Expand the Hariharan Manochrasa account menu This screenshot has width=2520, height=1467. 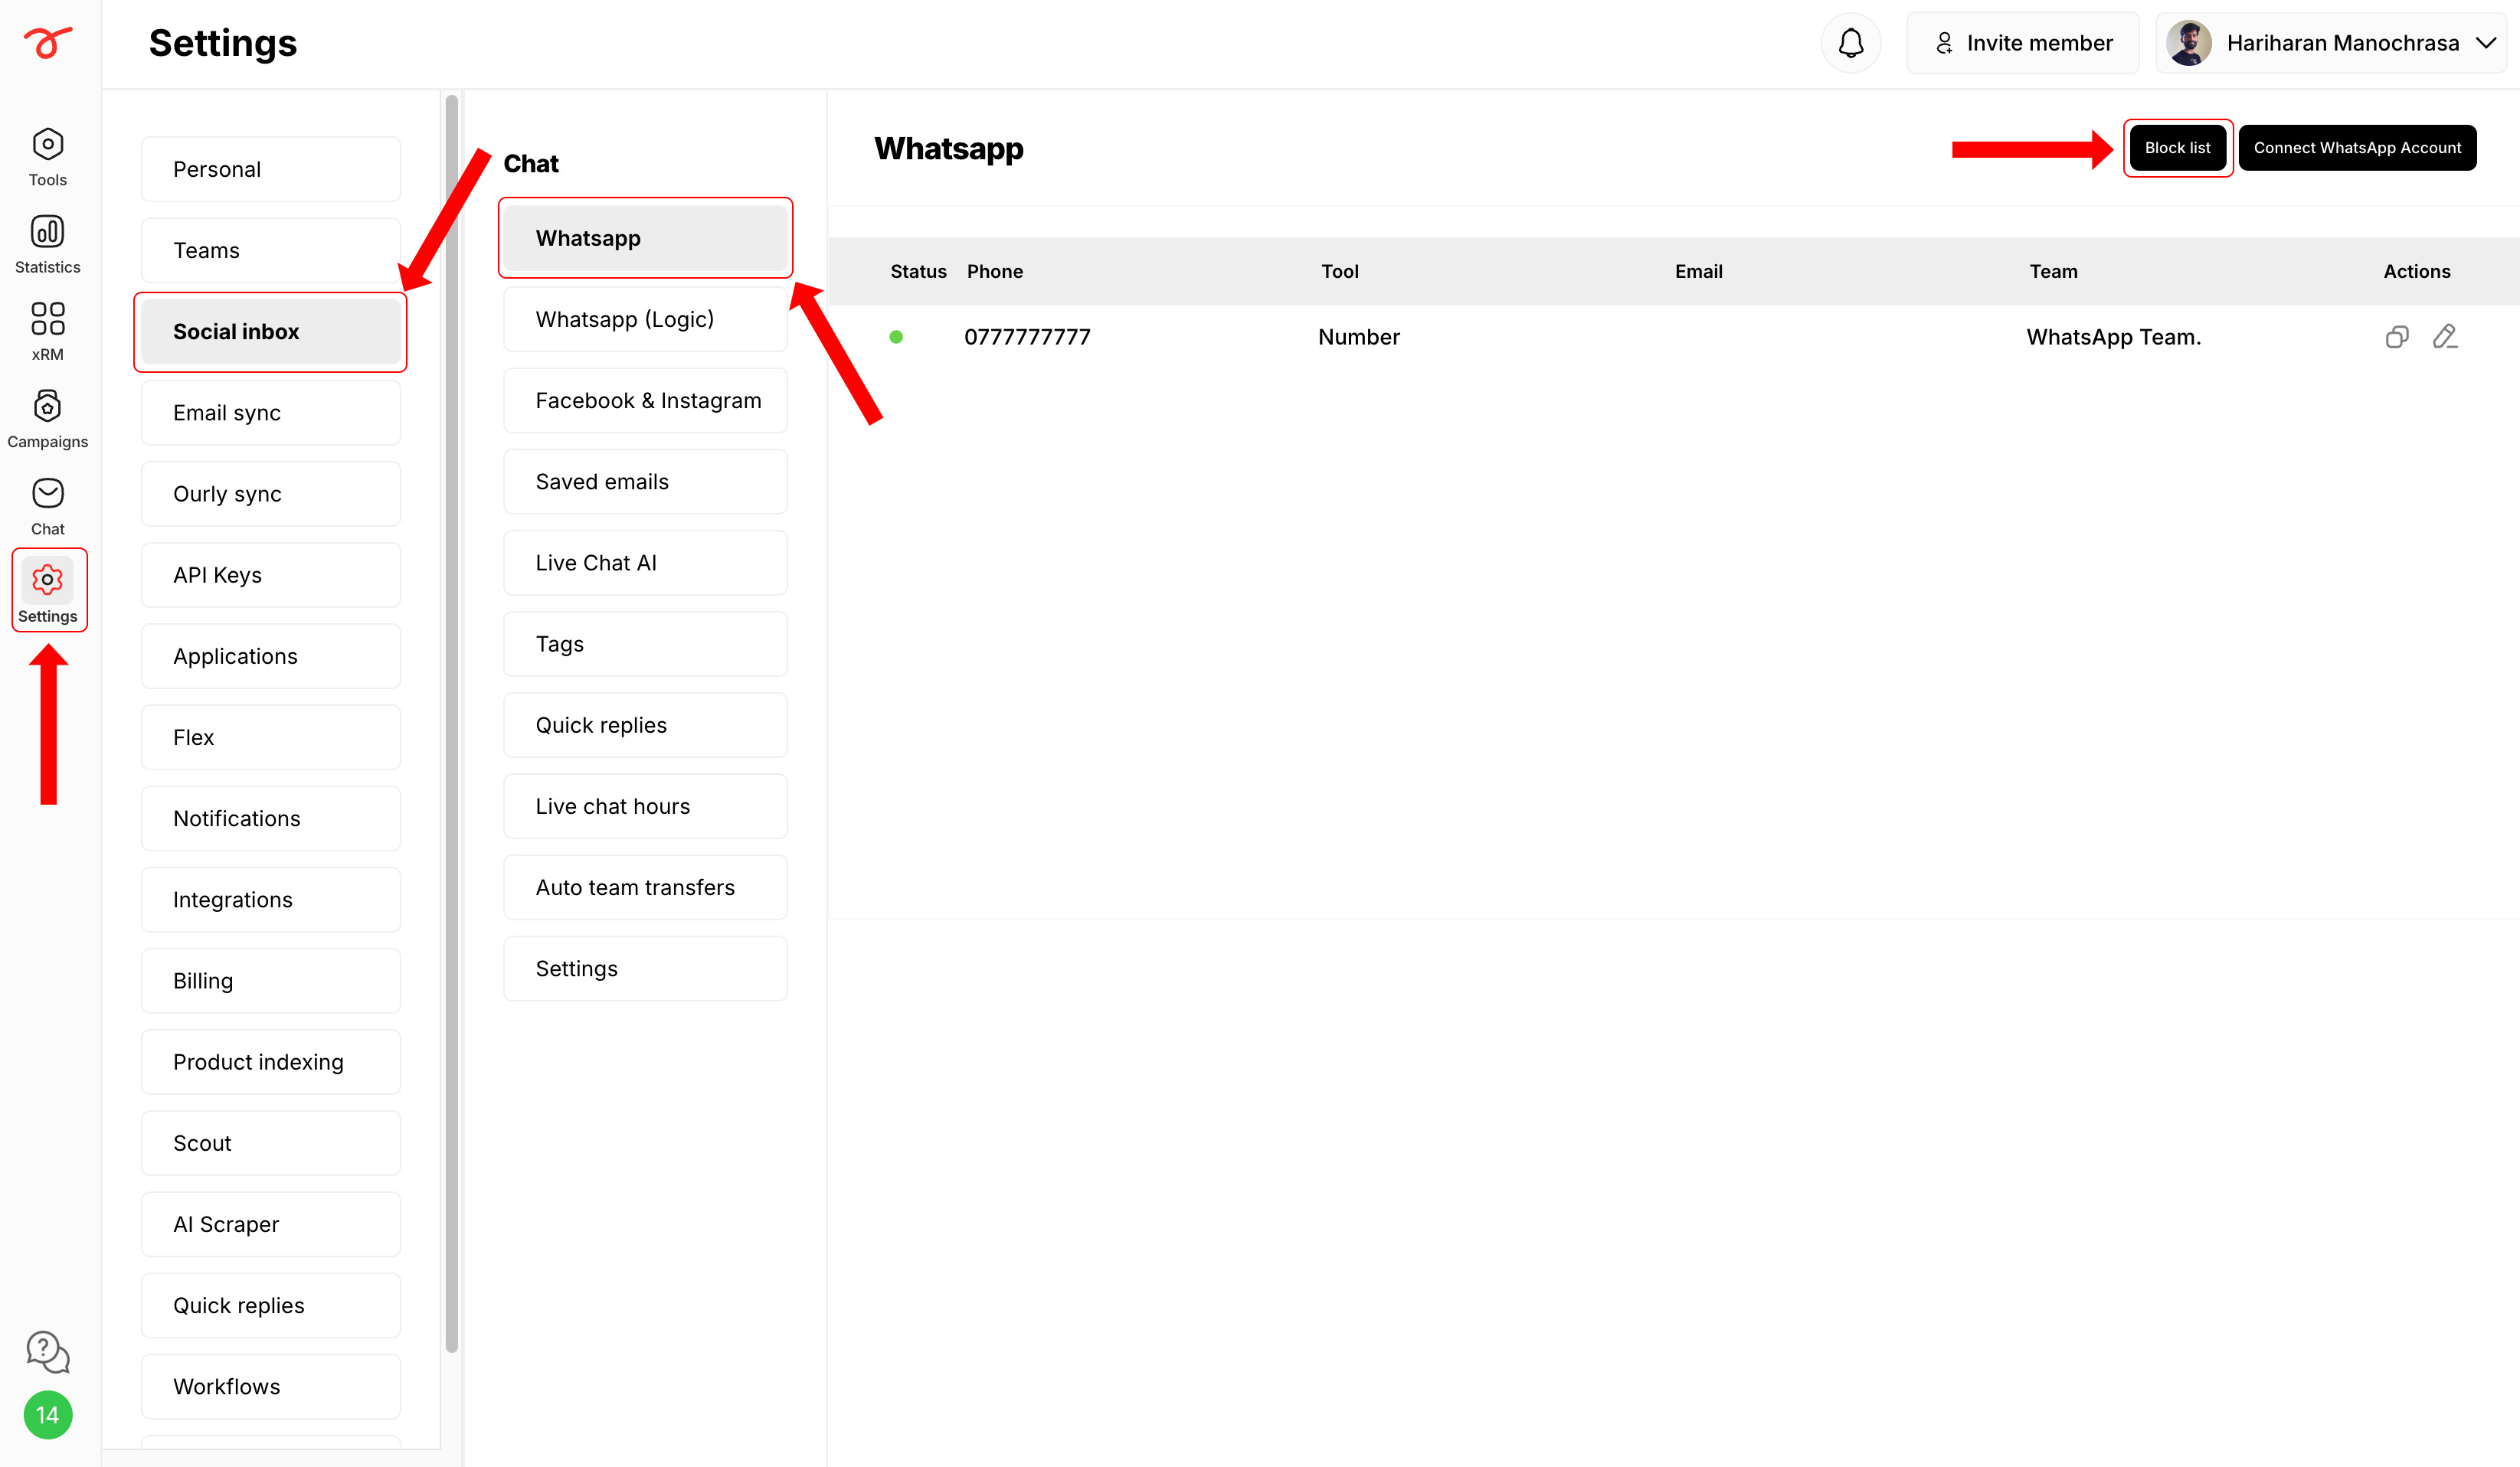[2486, 43]
